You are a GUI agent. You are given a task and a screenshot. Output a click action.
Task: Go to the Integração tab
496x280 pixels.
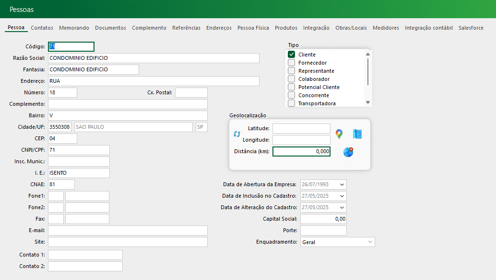[x=316, y=28]
